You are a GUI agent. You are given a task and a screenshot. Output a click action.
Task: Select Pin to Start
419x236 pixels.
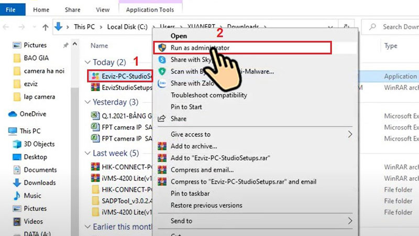pos(186,107)
